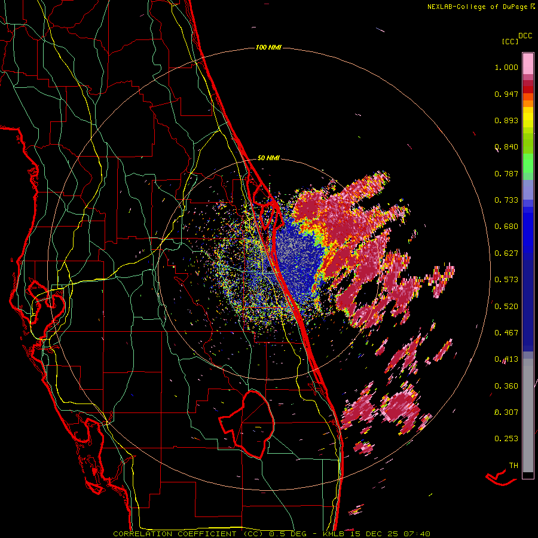Screen dimensions: 538x538
Task: Click the 0.787 scale value
Action: click(x=506, y=173)
